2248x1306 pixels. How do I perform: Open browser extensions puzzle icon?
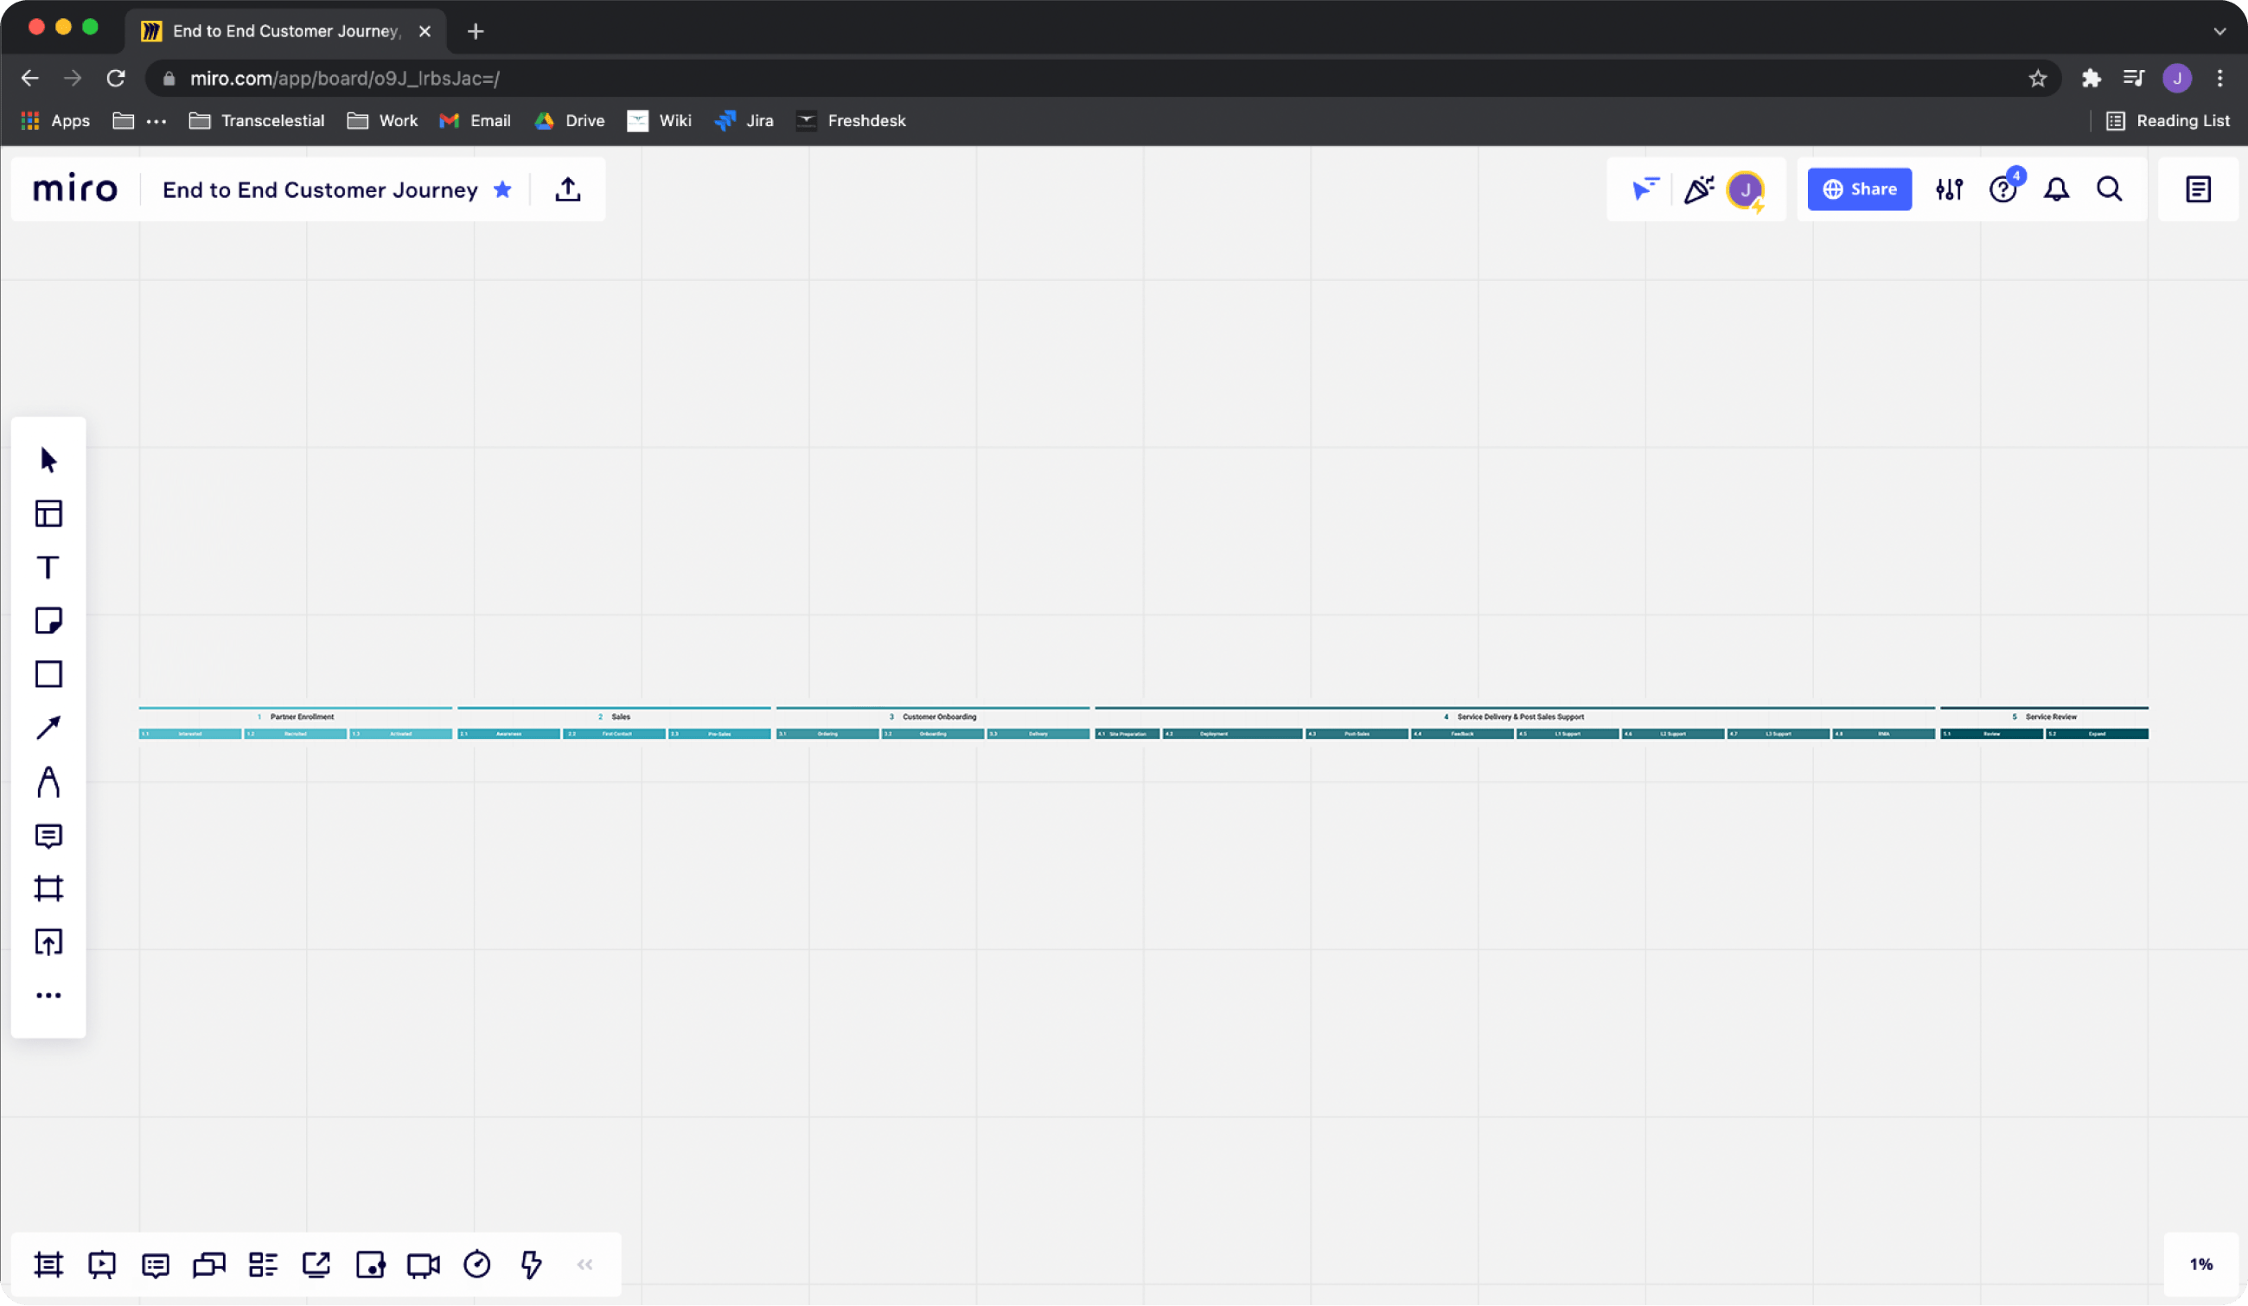(x=2091, y=79)
